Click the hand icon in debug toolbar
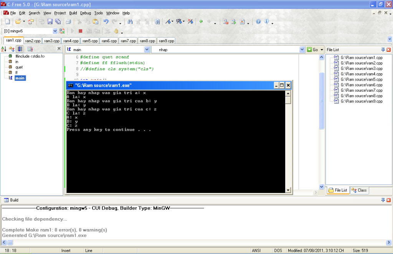Screen dimensions: 393x254 pyautogui.click(x=116, y=31)
